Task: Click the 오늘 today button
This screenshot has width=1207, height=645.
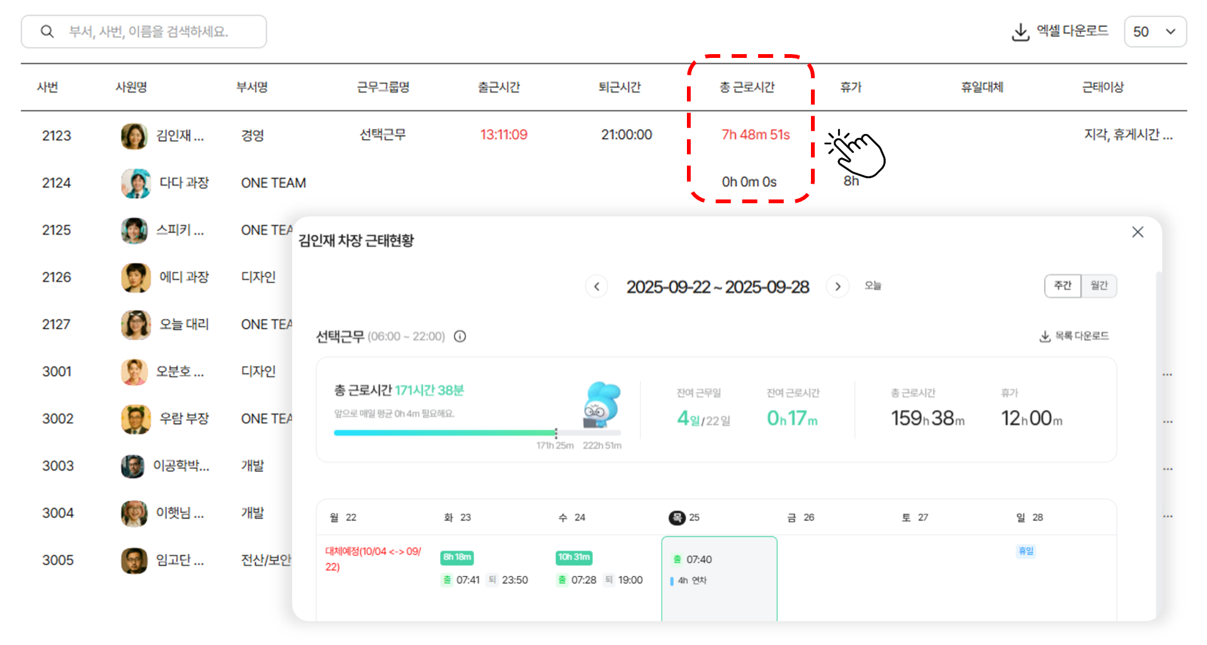Action: coord(873,286)
